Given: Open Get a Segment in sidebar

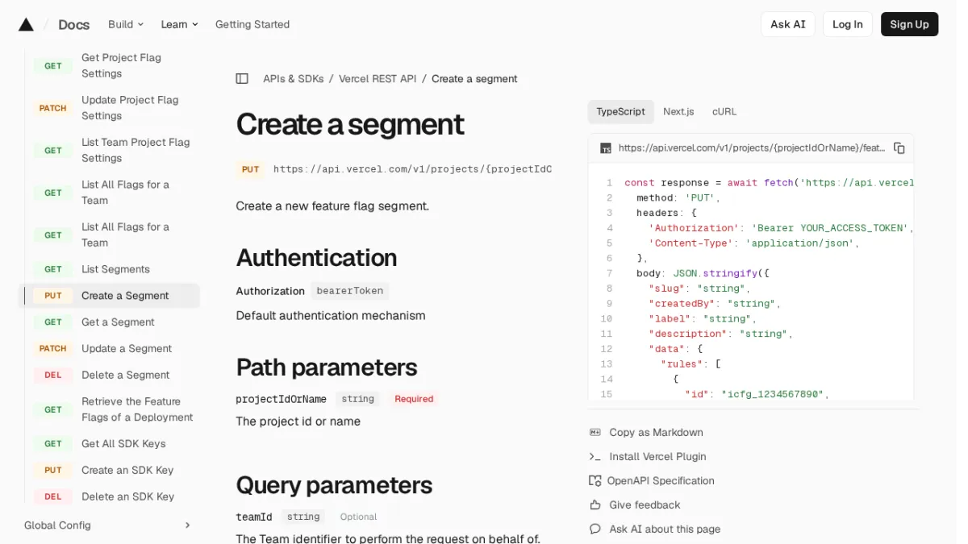Looking at the screenshot, I should pyautogui.click(x=109, y=322).
